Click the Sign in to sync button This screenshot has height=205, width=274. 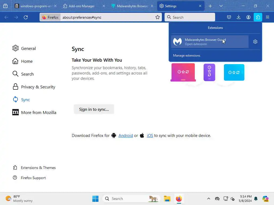(x=94, y=109)
